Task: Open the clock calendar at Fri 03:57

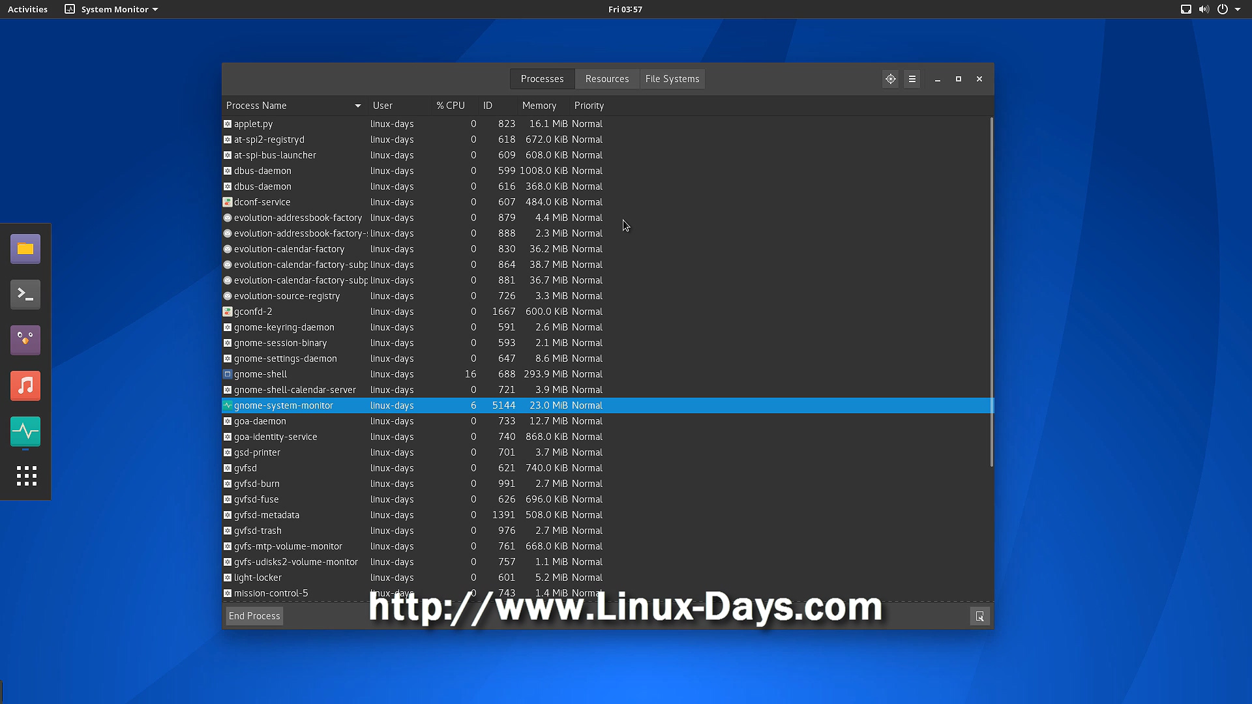Action: 625,9
